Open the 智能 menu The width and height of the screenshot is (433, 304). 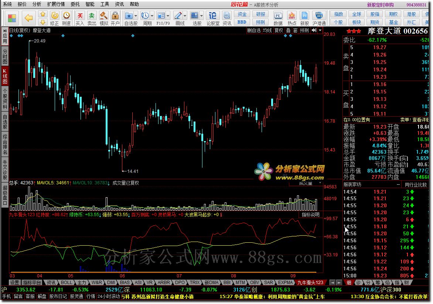pyautogui.click(x=90, y=4)
